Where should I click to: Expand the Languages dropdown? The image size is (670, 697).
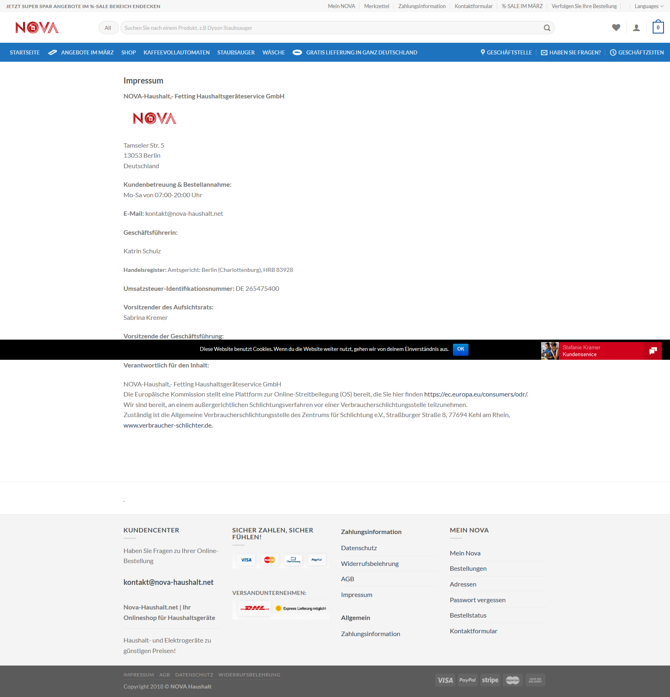coord(649,6)
